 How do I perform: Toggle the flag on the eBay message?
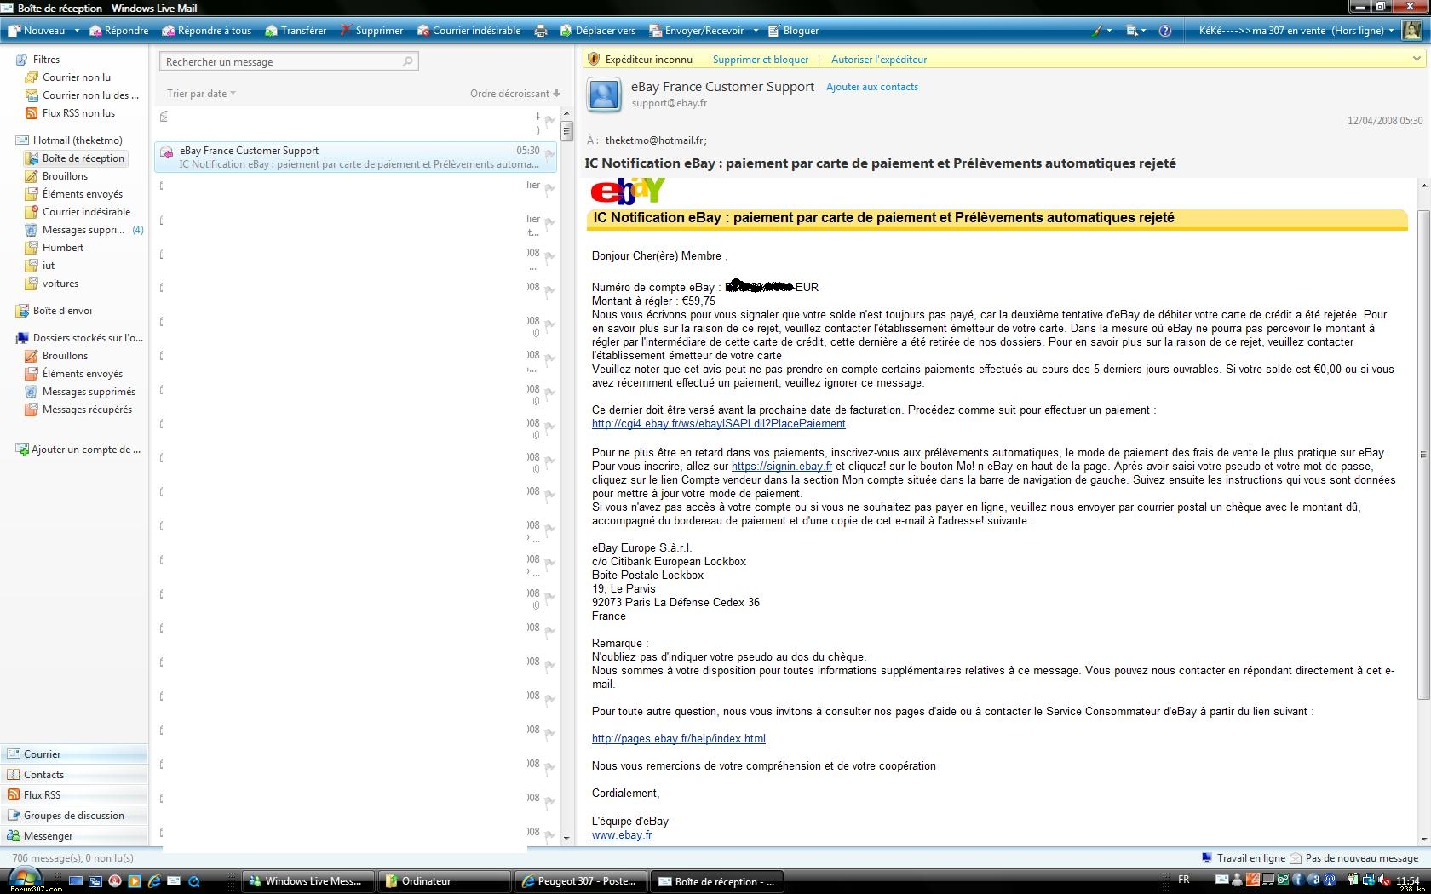point(550,155)
